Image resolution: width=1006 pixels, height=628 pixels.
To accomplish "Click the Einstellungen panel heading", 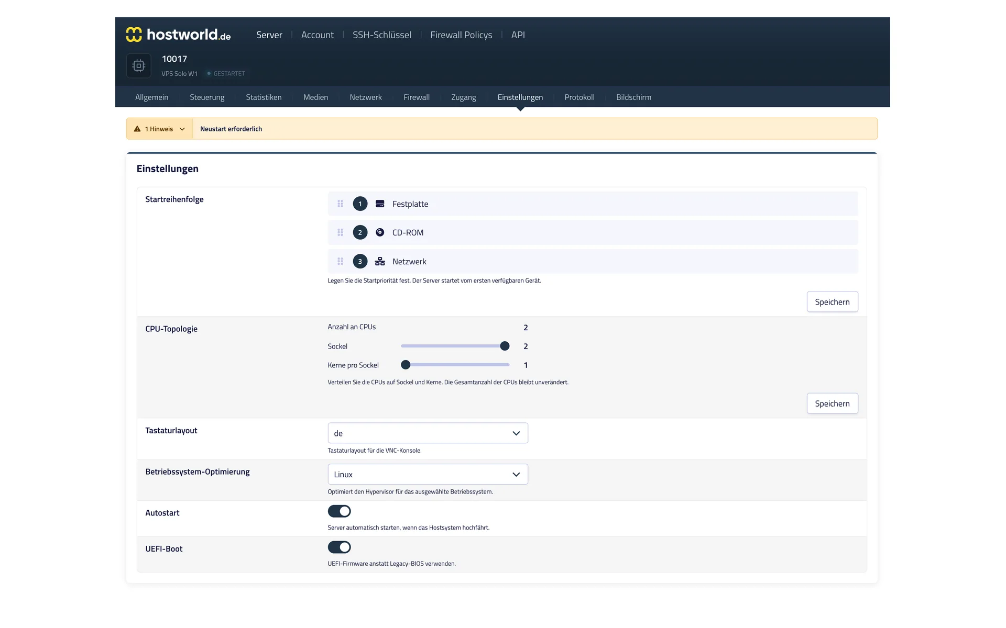I will pyautogui.click(x=167, y=169).
